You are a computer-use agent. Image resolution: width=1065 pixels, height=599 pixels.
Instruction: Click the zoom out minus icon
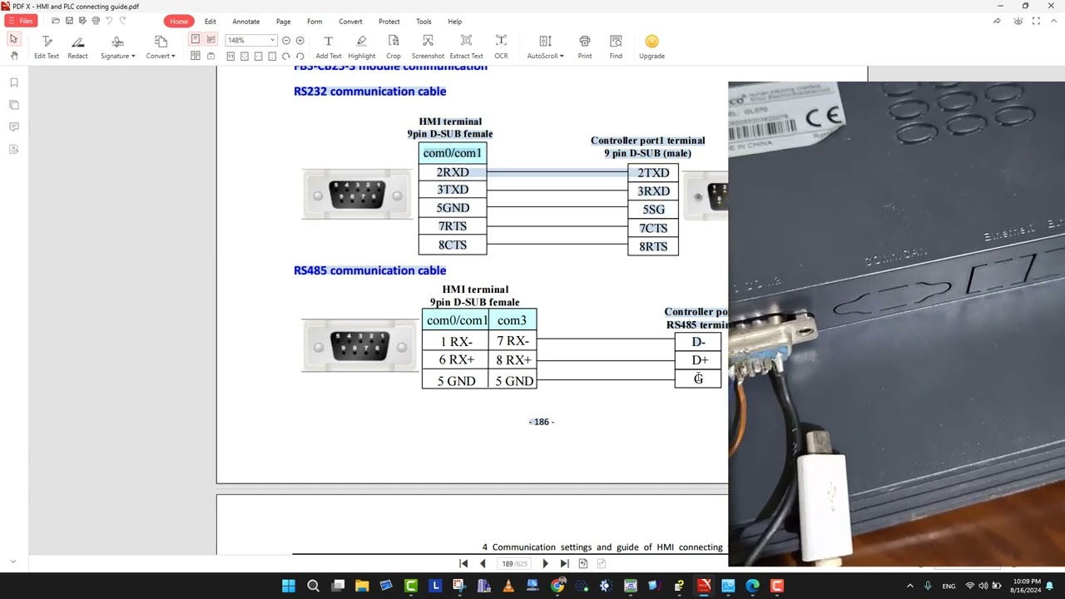click(x=286, y=40)
